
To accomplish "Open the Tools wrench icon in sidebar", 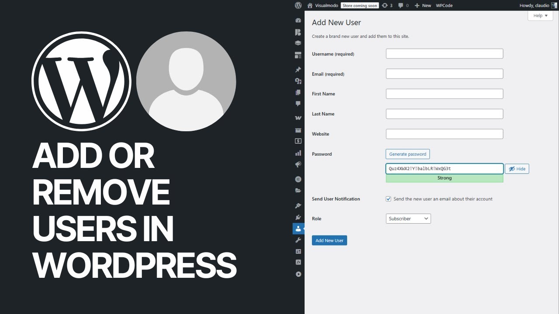I will 298,240.
